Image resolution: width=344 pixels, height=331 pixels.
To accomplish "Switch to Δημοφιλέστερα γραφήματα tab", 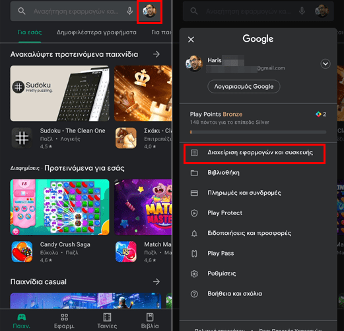I will pos(96,32).
